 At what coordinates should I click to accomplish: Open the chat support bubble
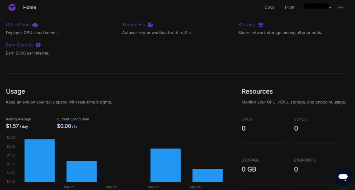pos(343,177)
